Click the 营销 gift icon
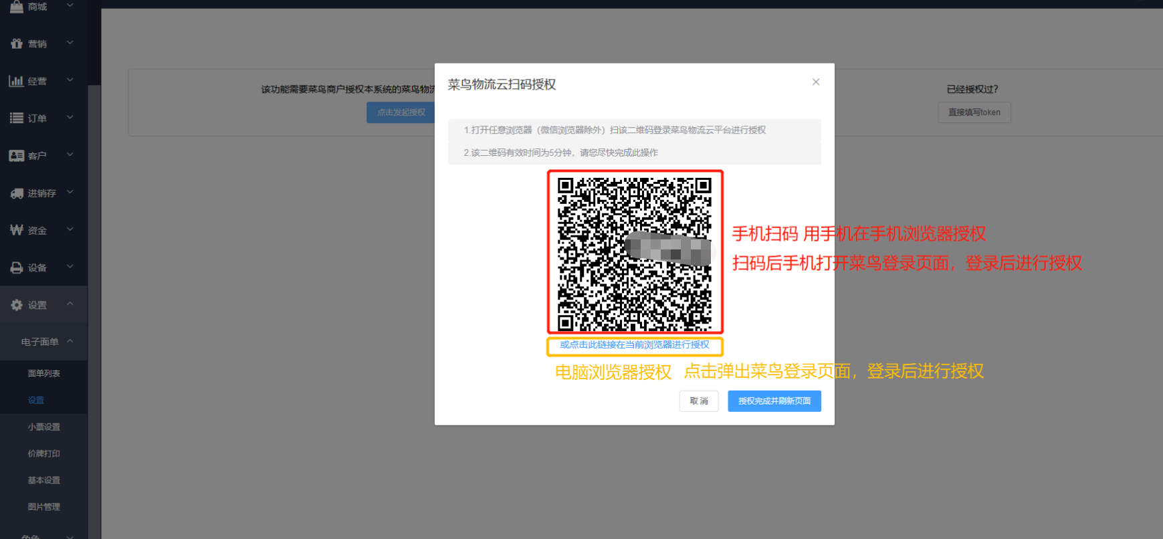1163x539 pixels. coord(17,43)
